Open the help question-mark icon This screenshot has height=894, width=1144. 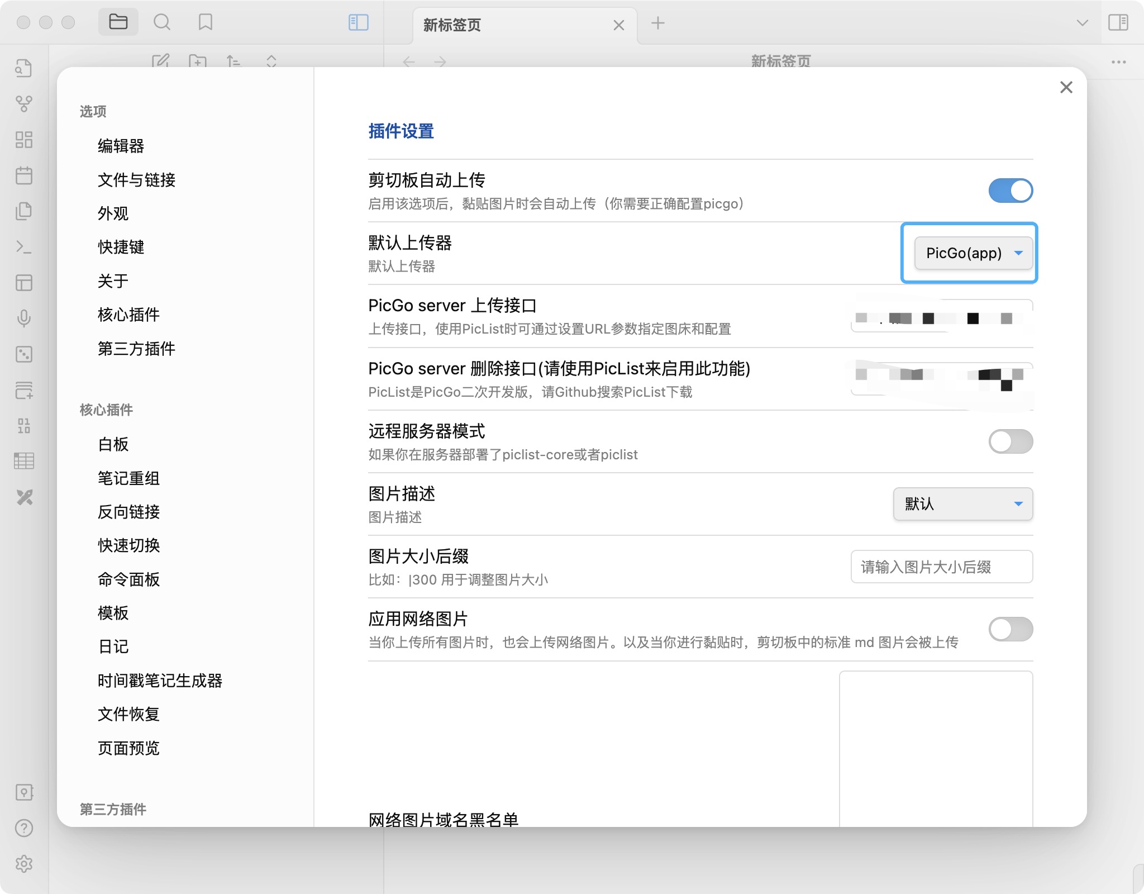tap(24, 828)
